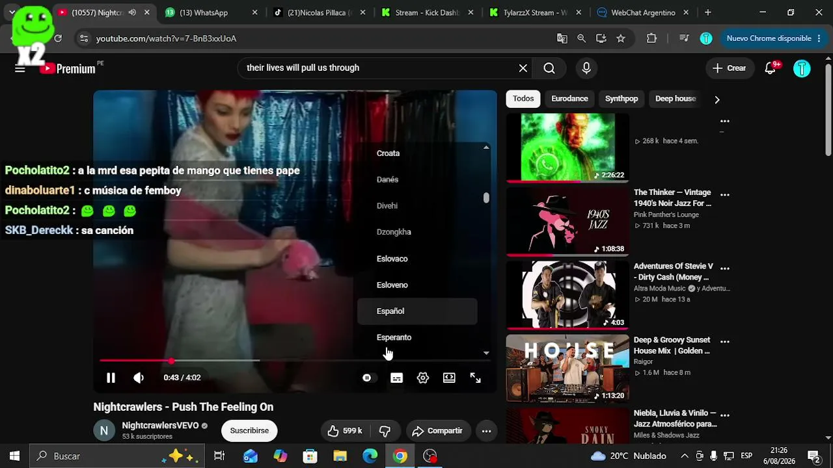
Task: Click the YouTube search magnifier button
Action: point(549,68)
